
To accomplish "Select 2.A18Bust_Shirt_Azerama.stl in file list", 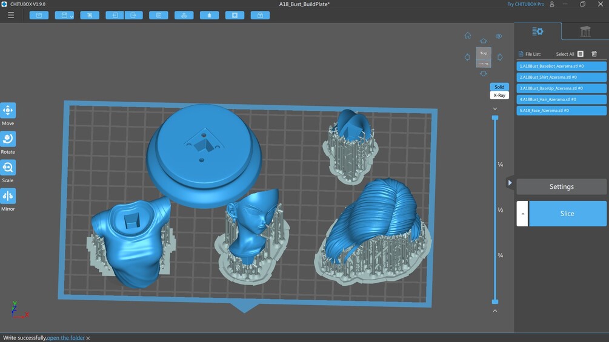I will point(561,77).
